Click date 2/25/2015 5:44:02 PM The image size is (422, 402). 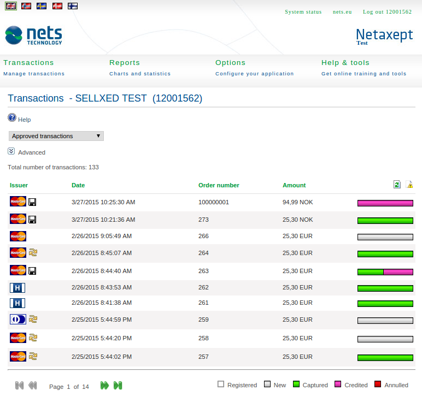[x=102, y=357]
